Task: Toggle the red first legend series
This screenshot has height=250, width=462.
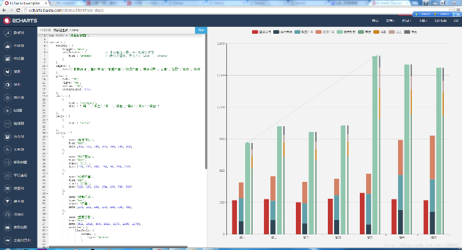Action: click(x=255, y=31)
